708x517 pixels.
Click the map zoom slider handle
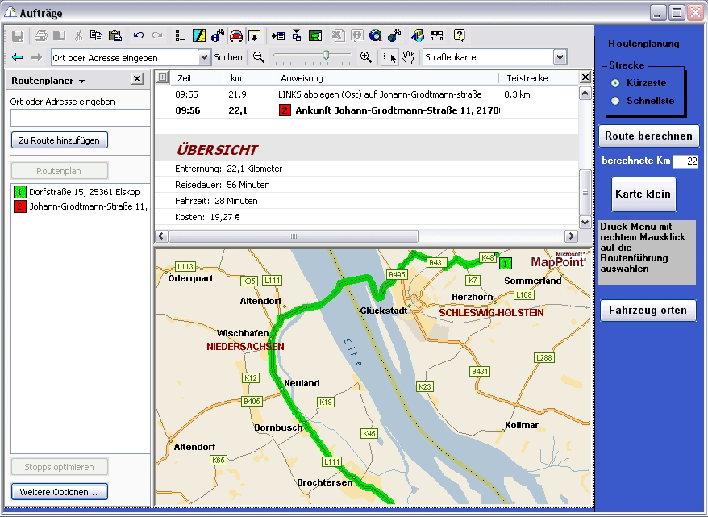[326, 56]
